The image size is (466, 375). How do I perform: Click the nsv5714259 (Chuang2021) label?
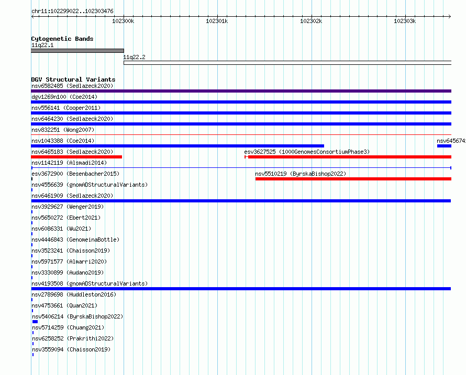coord(69,327)
